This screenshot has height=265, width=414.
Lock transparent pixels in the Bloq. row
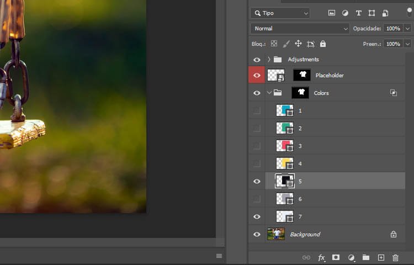tap(274, 44)
